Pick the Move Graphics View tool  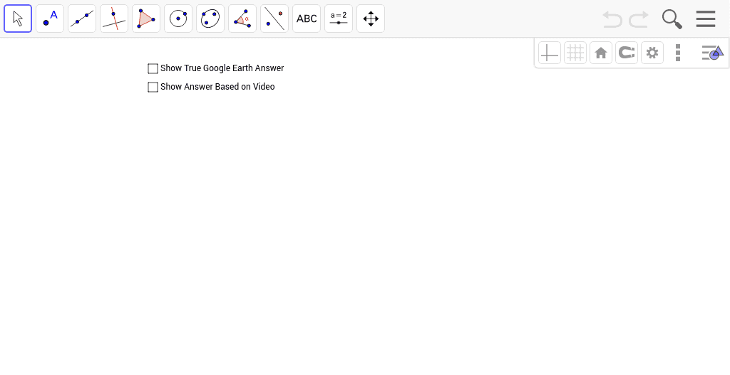pos(371,19)
